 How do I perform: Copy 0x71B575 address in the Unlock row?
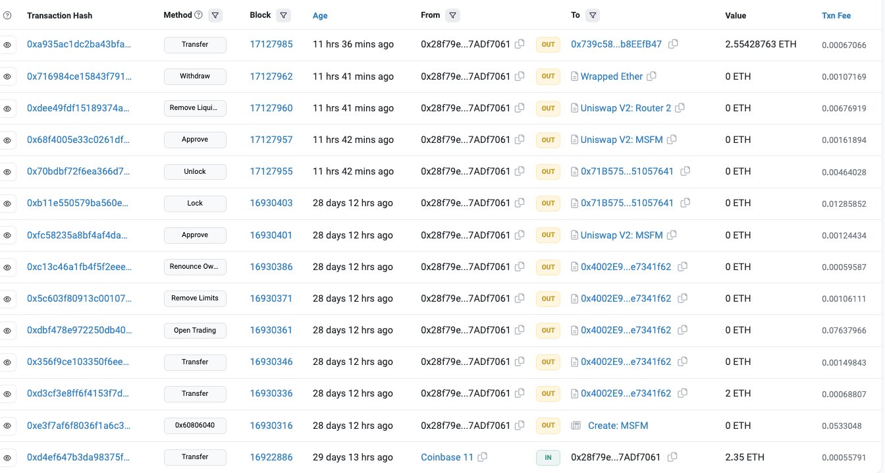[x=685, y=171]
